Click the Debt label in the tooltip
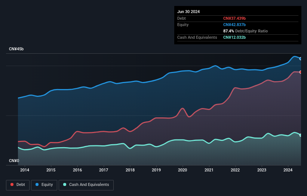Image resolution: width=307 pixels, height=196 pixels. pos(181,18)
